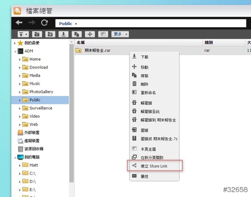251x197 pixels.
Task: Open the Web shared folder
Action: 30,124
